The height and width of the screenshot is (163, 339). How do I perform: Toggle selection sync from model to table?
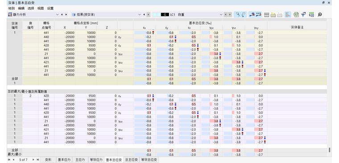pos(244,15)
